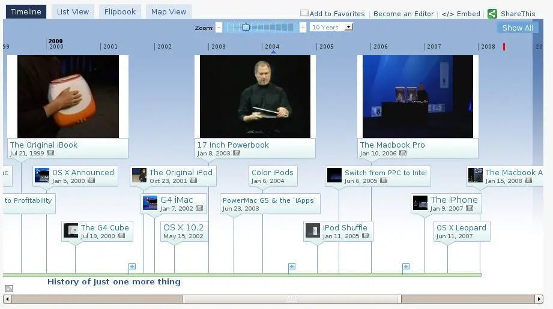Click the zoom out minus button
This screenshot has width=553, height=309.
pyautogui.click(x=219, y=28)
